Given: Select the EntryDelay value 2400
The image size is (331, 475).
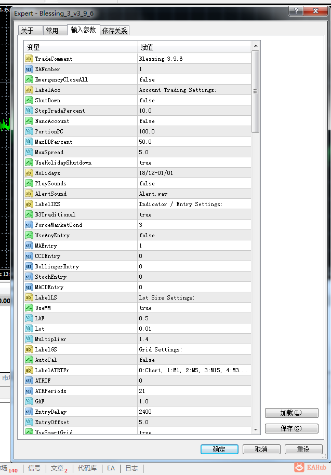Looking at the screenshot, I should 145,412.
